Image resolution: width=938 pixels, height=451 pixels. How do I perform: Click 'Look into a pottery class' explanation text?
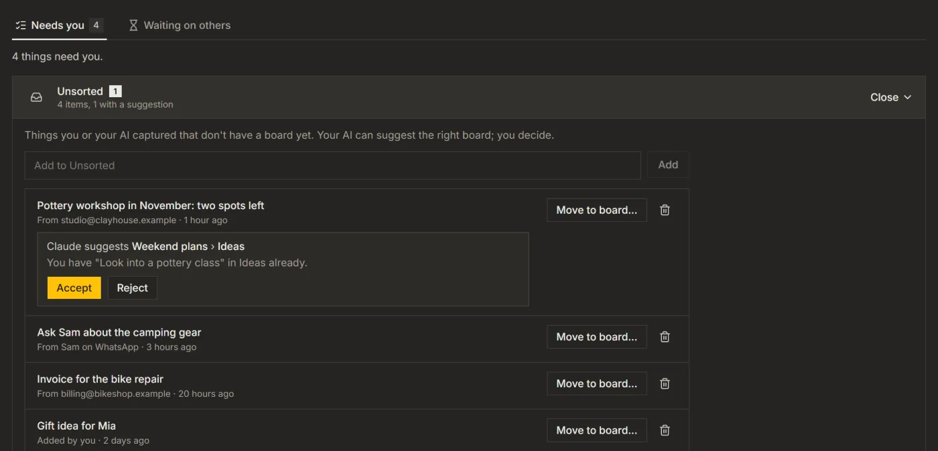pos(177,263)
